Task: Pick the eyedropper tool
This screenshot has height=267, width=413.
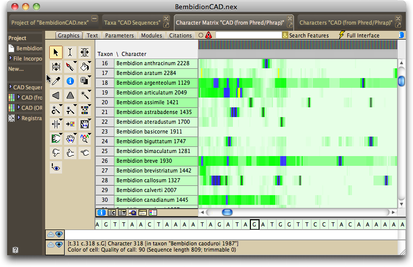Action: pyautogui.click(x=56, y=81)
